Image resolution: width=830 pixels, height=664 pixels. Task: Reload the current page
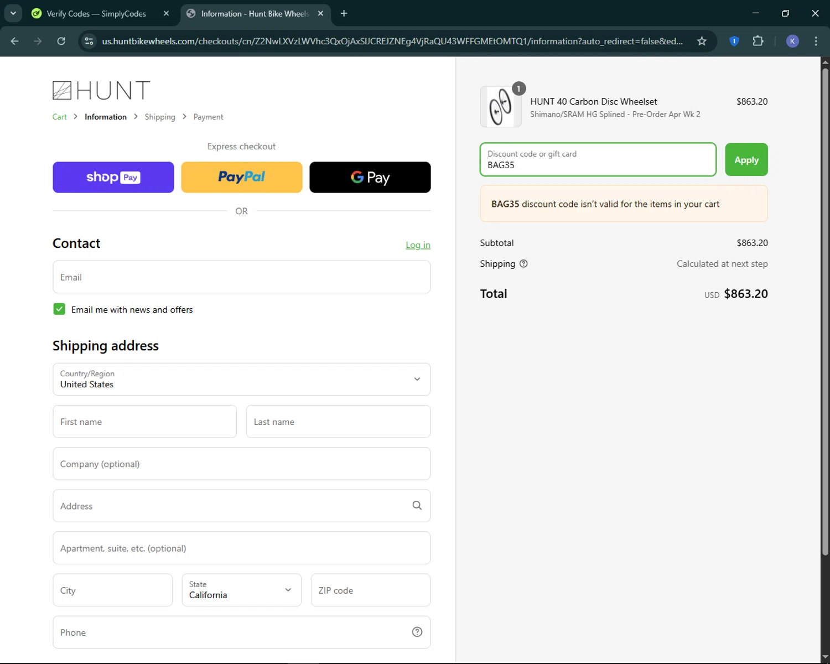tap(61, 41)
